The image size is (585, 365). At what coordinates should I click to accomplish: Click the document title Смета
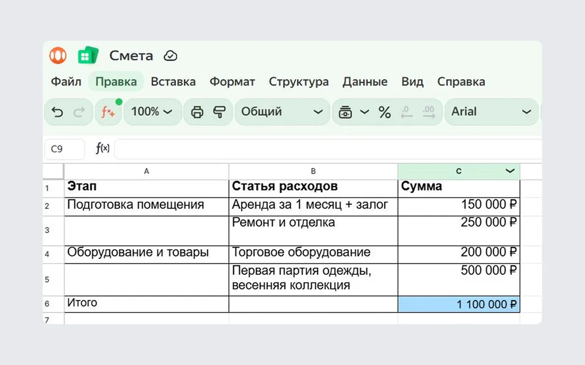click(131, 56)
